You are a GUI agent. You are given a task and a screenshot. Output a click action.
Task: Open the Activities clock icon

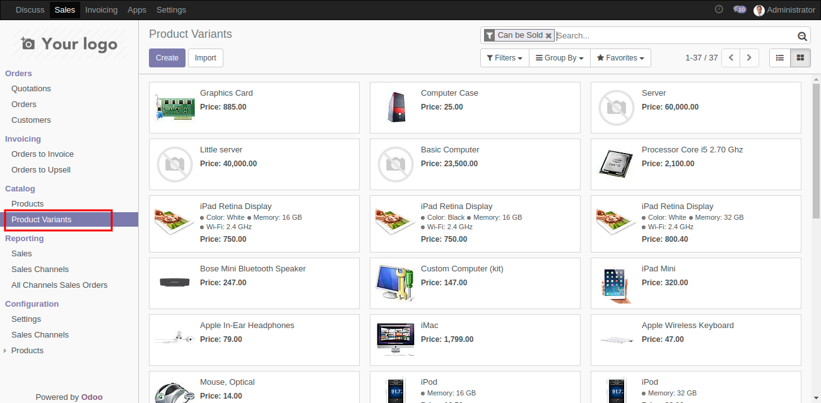719,9
